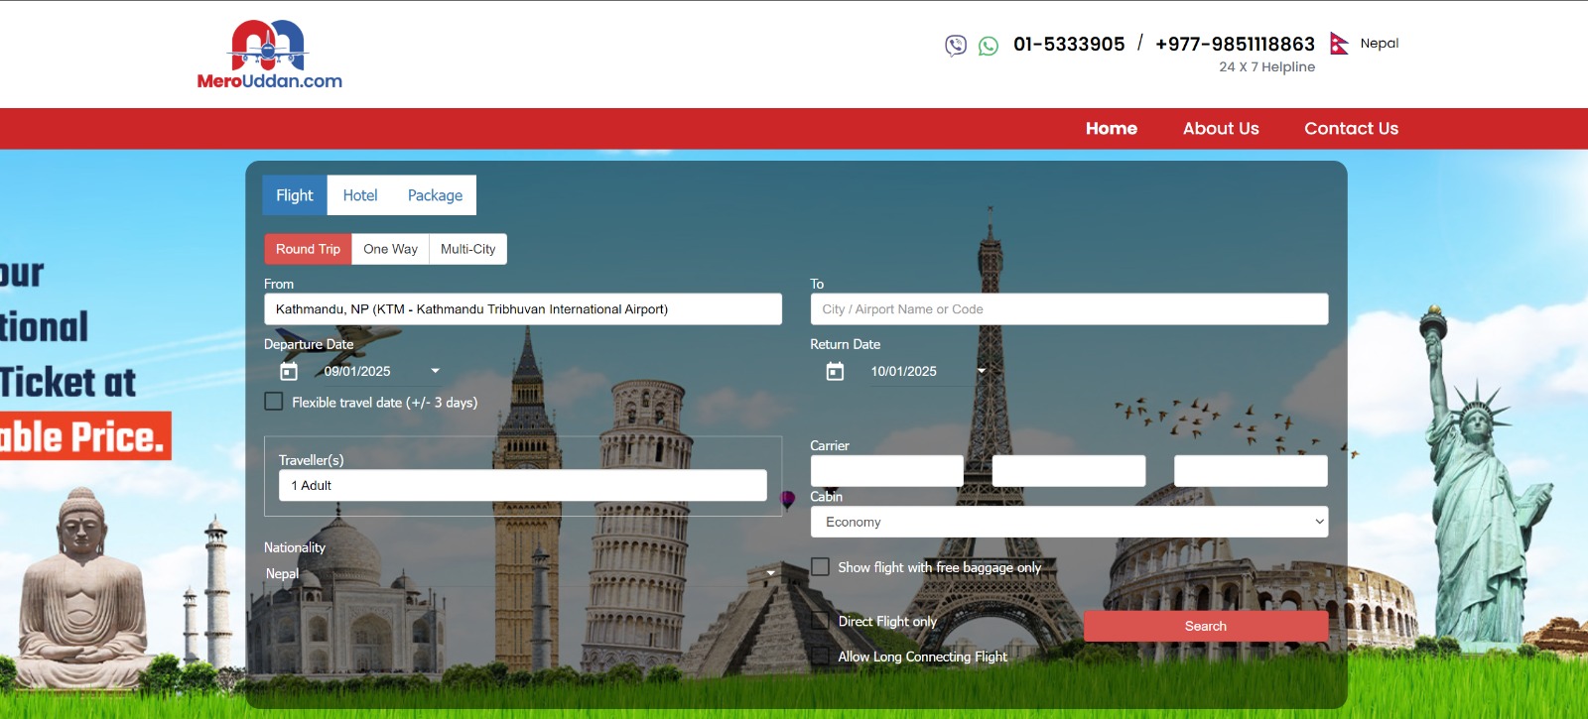Click the MeroUddan.com logo
The image size is (1588, 719).
click(269, 55)
